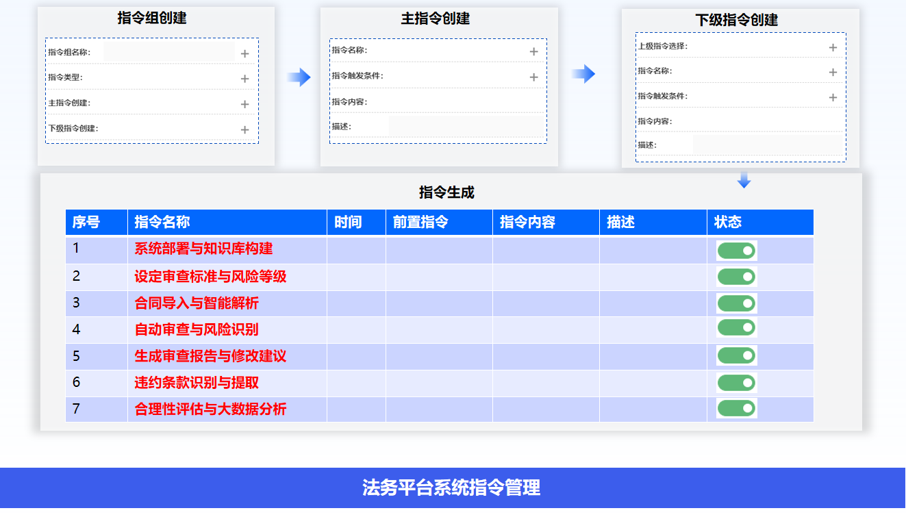
Task: Click plus icon in 主指令创建 row
Action: 244,104
